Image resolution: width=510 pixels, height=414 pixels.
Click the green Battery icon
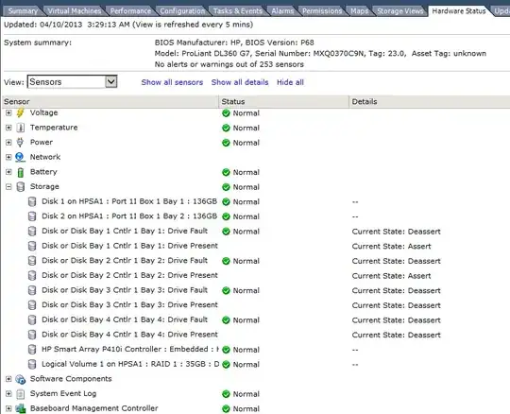pos(20,172)
